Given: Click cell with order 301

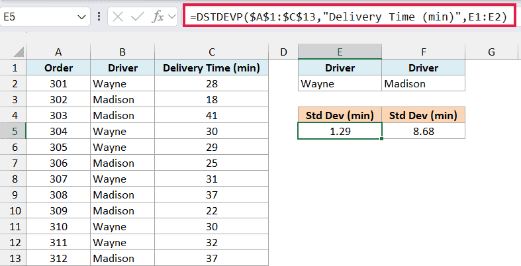Looking at the screenshot, I should [x=58, y=83].
